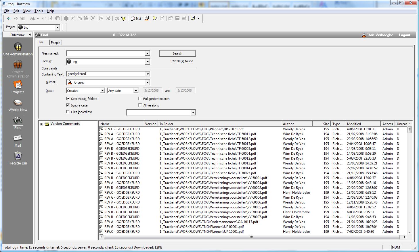Image resolution: width=419 pixels, height=252 pixels.
Task: Uncheck Search sub-folders
Action: (x=68, y=98)
